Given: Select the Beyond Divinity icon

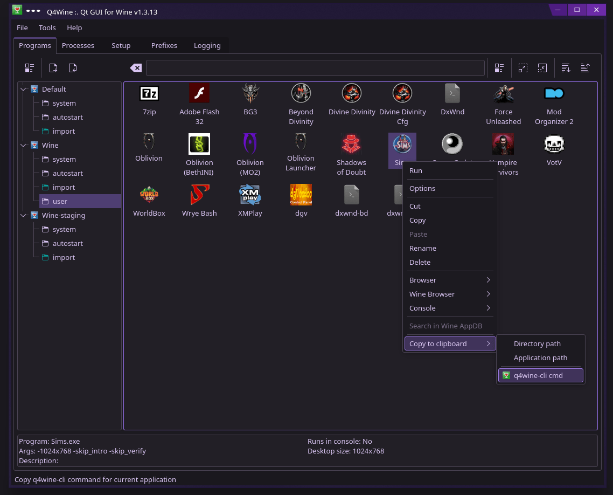Looking at the screenshot, I should tap(301, 93).
